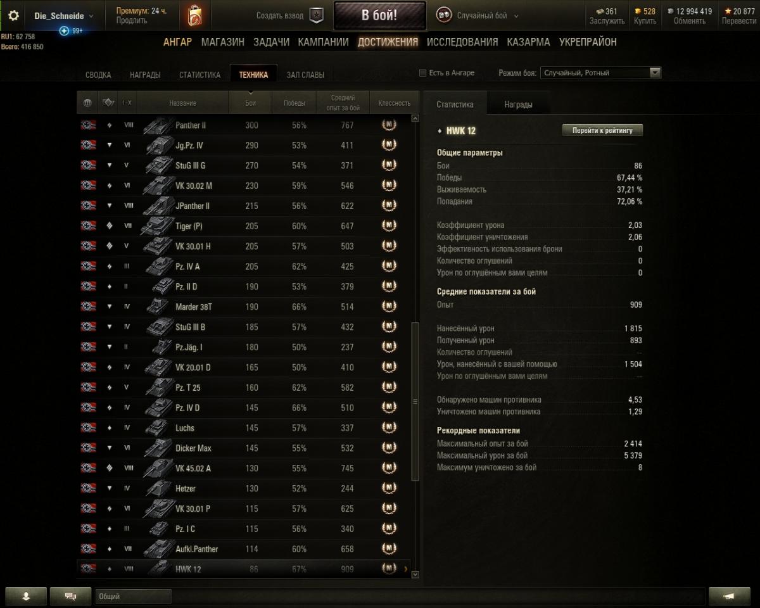Open the chat channels speech bubble icon
760x608 pixels.
[x=70, y=596]
